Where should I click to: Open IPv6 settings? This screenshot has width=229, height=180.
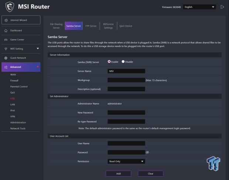tap(13, 111)
